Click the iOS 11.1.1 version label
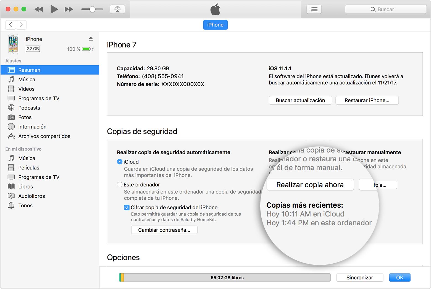 [x=280, y=68]
